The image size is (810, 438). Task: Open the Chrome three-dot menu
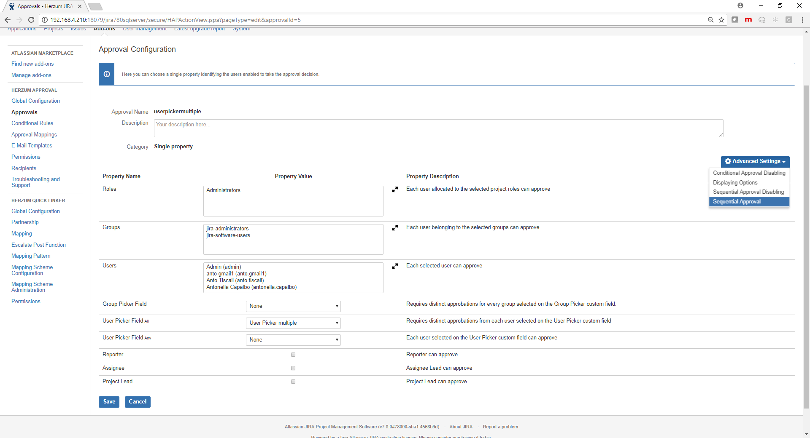pyautogui.click(x=802, y=20)
